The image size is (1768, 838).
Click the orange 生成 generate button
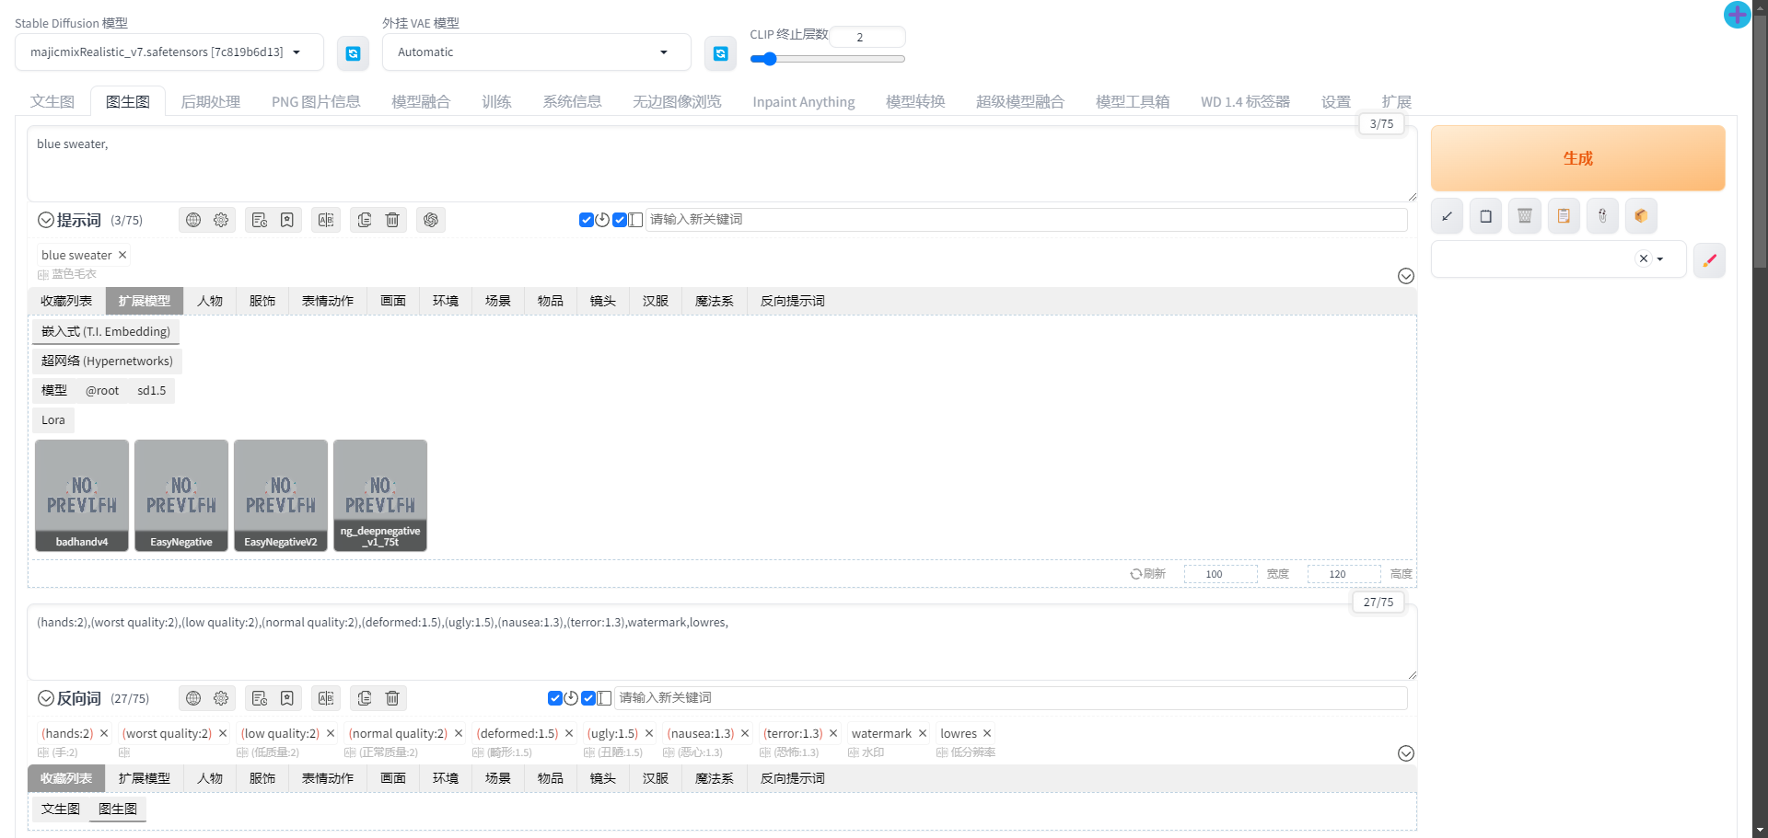pyautogui.click(x=1576, y=158)
